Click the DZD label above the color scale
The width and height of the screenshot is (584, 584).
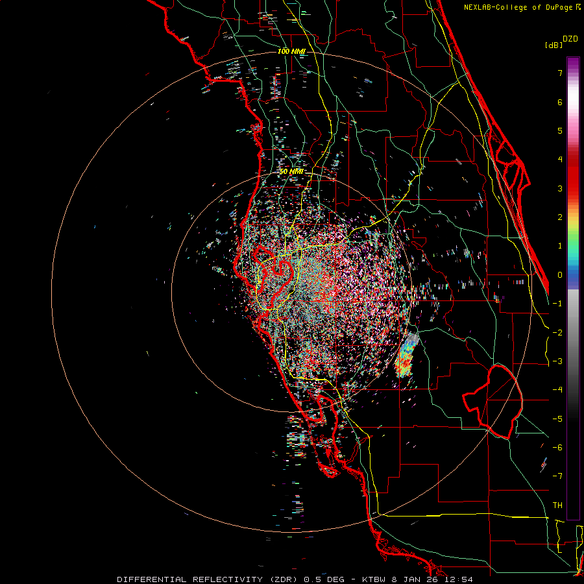click(x=570, y=39)
